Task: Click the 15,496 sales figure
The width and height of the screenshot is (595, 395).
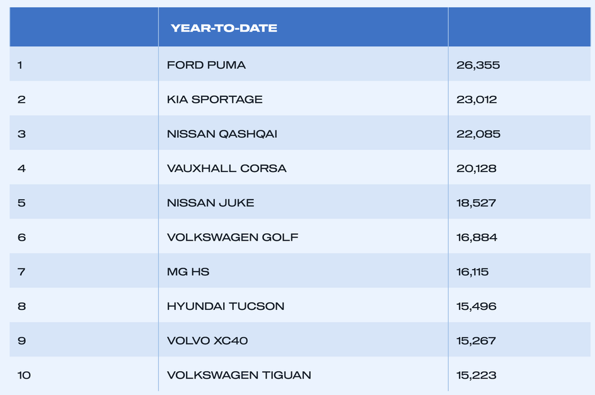Action: 477,307
